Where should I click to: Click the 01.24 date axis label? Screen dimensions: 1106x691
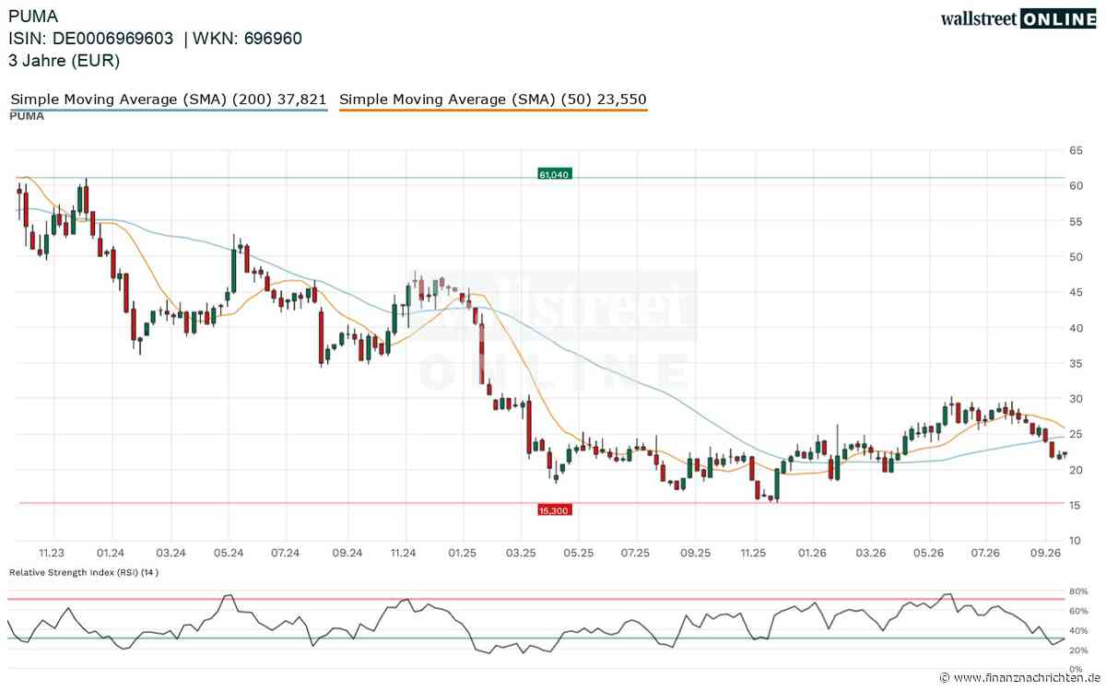112,553
